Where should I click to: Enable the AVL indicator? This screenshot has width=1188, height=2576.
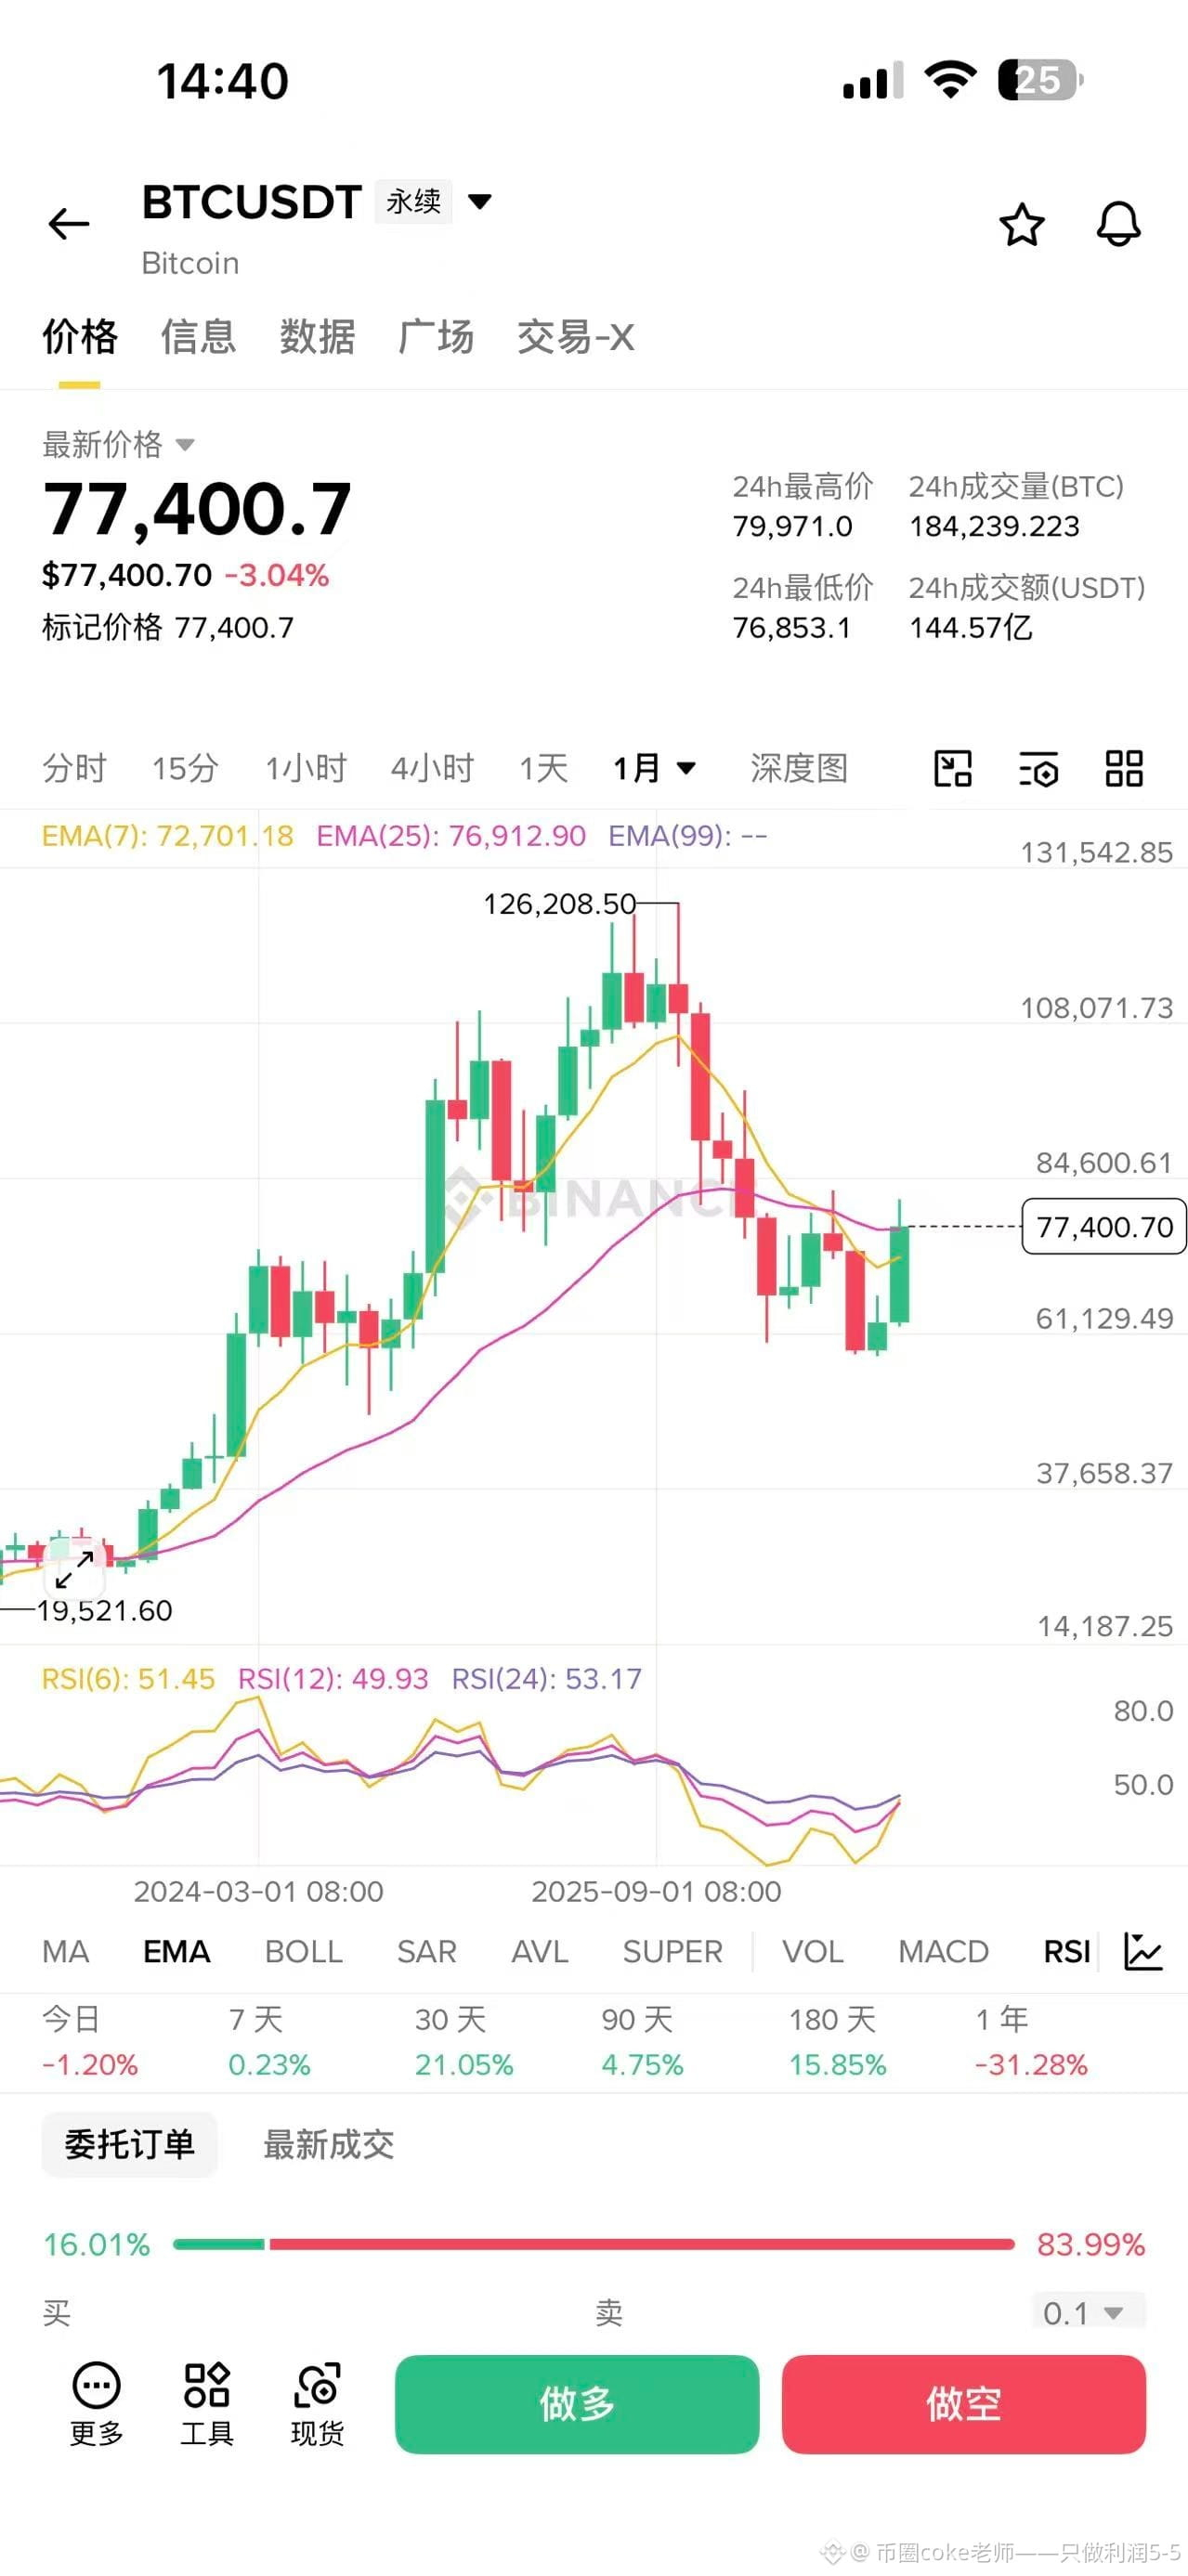[540, 1951]
